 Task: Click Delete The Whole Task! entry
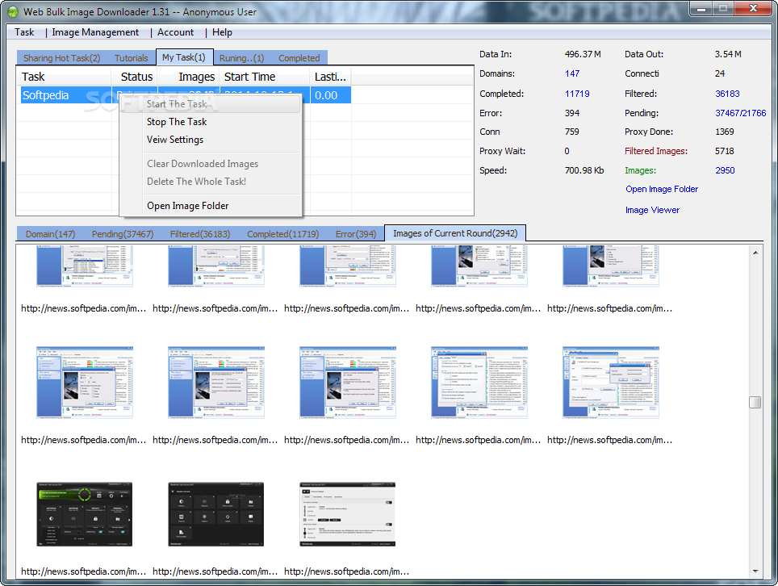211,182
